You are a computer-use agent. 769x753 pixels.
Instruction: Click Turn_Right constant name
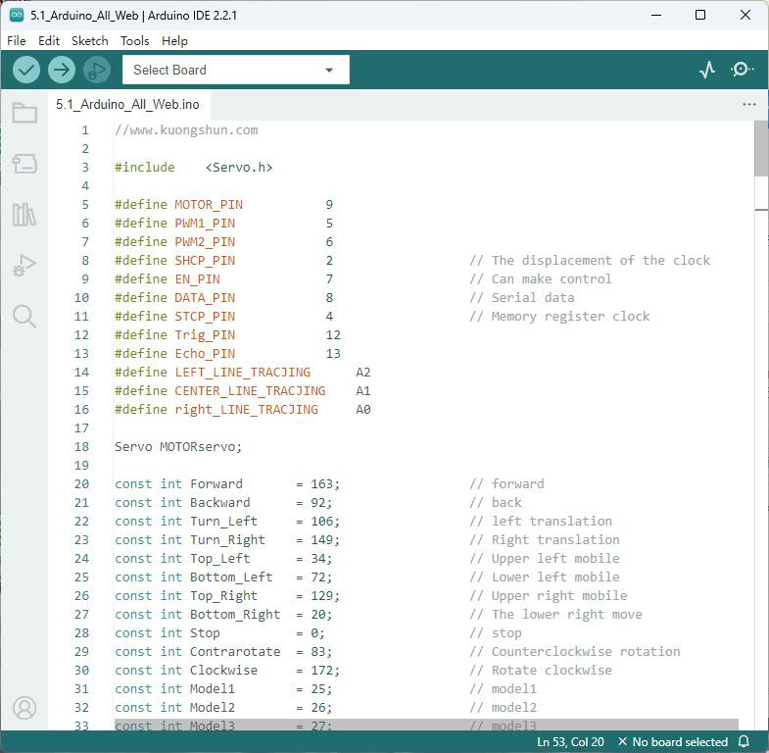coord(227,540)
